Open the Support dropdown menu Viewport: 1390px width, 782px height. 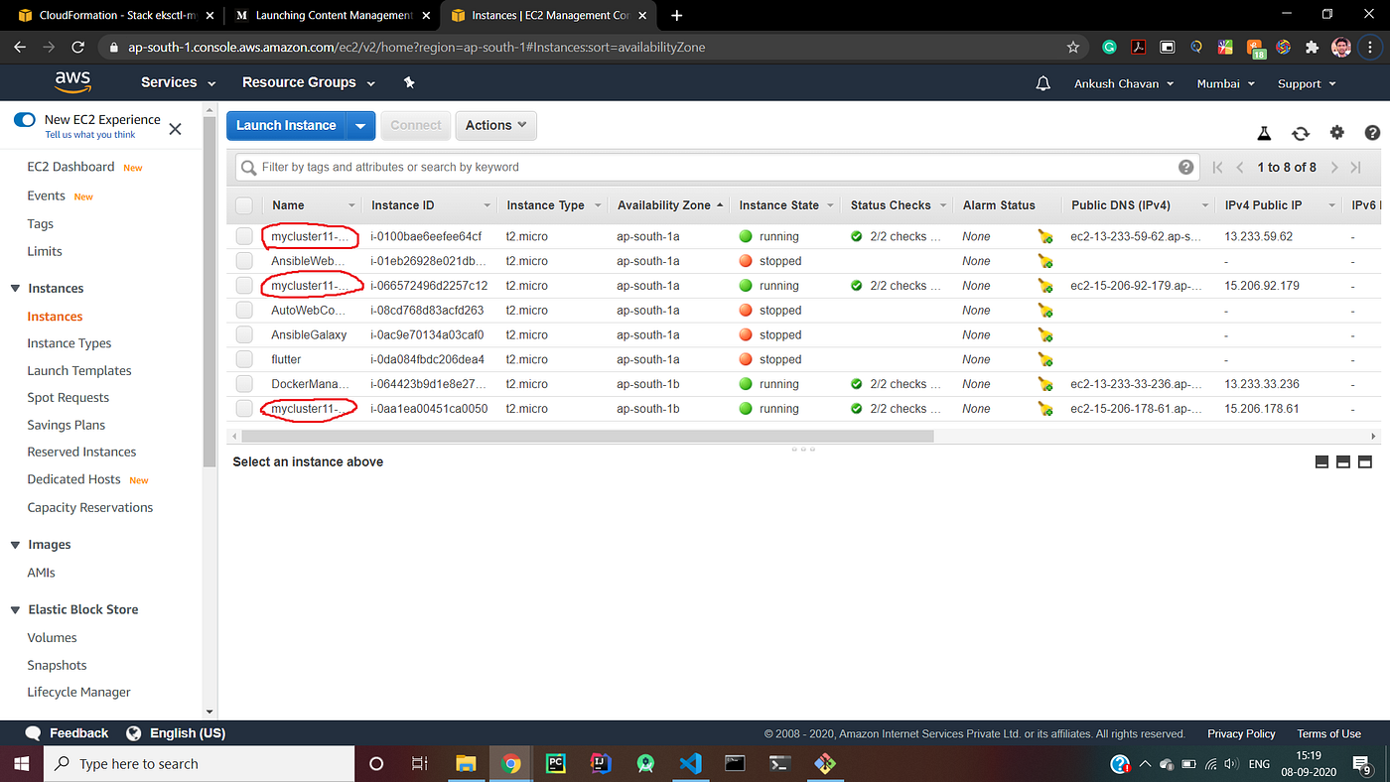[1307, 84]
